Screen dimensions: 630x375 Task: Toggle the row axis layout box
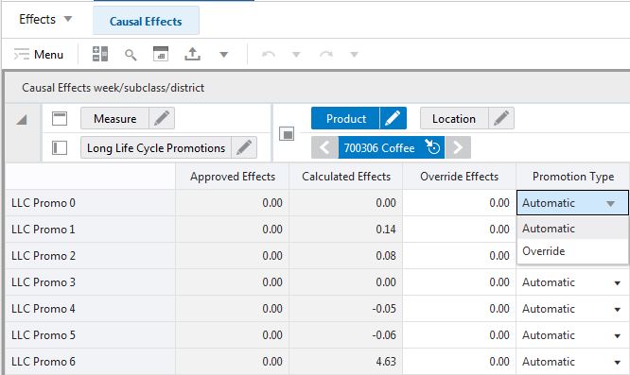point(60,148)
